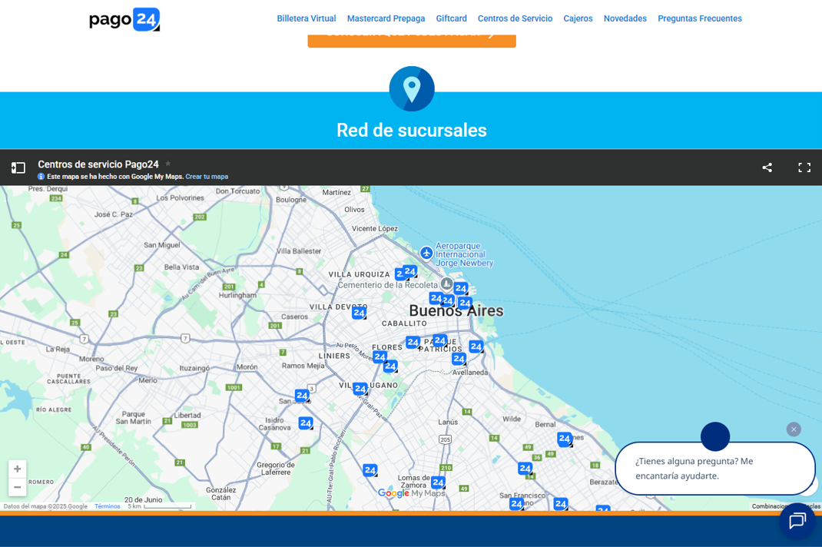Image resolution: width=822 pixels, height=547 pixels.
Task: Click the location pin icon above 'Red de sucursales'
Action: [x=412, y=88]
